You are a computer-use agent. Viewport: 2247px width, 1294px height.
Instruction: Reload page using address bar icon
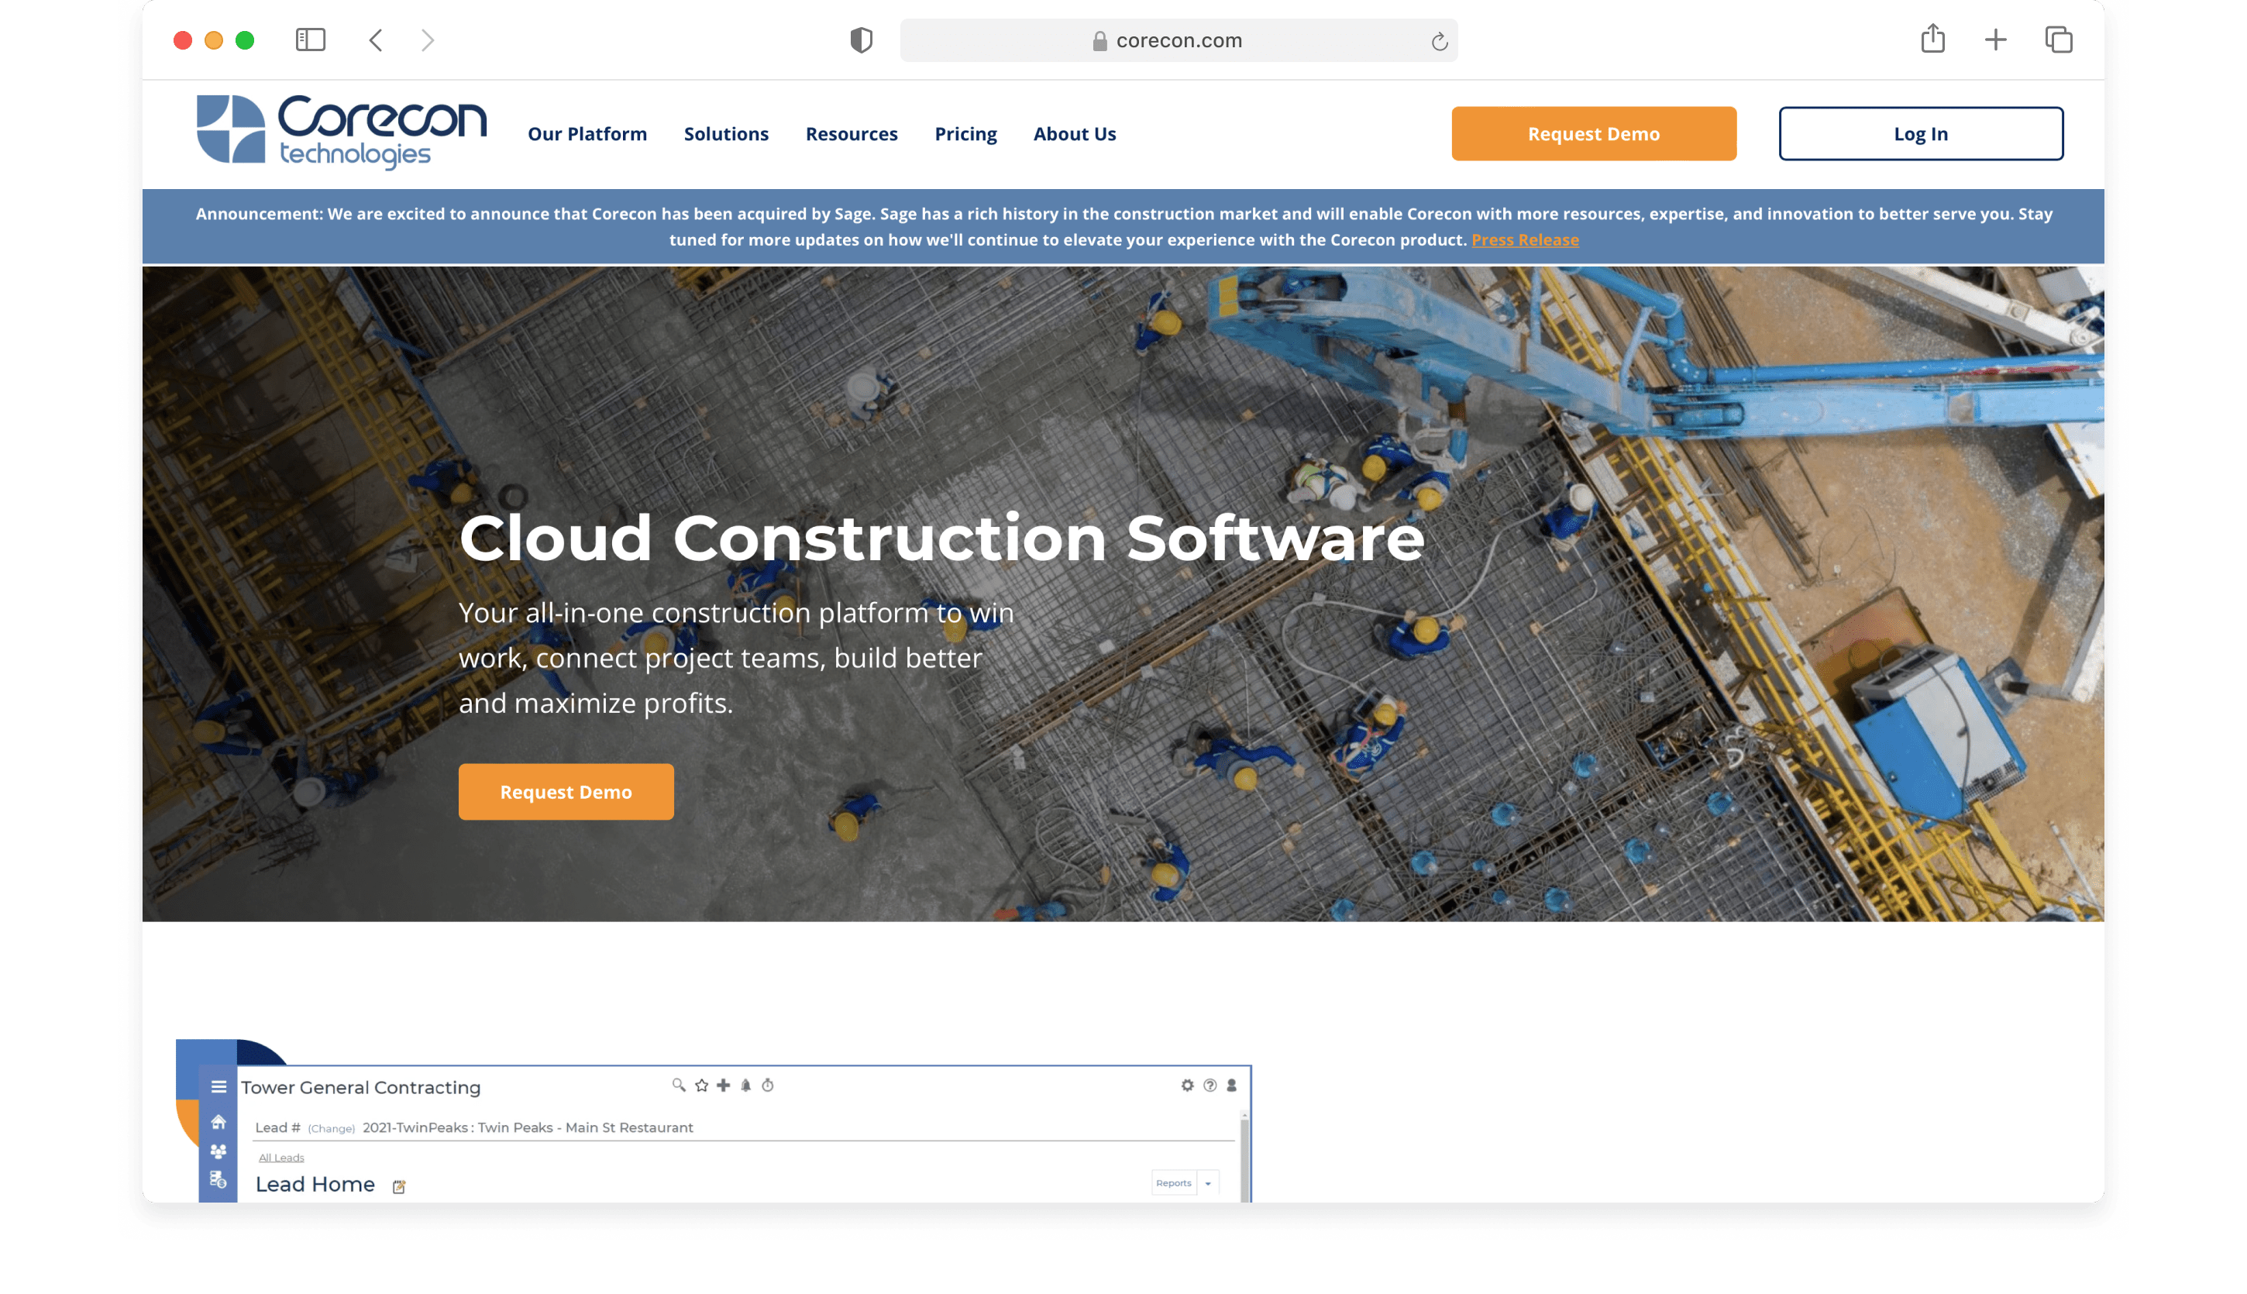coord(1440,41)
